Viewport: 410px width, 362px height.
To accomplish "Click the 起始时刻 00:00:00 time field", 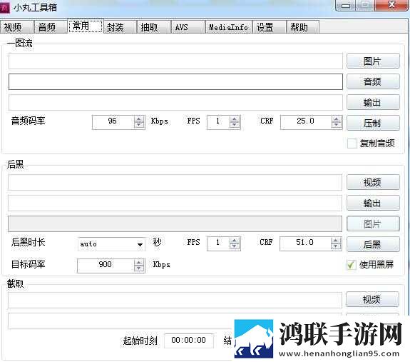I will 189,341.
